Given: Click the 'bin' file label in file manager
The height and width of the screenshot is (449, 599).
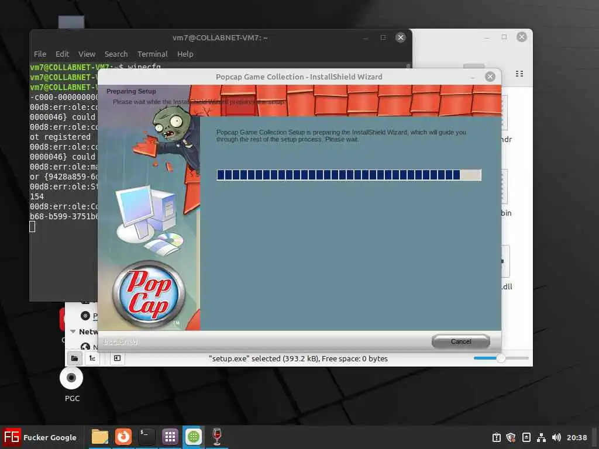Looking at the screenshot, I should [506, 213].
